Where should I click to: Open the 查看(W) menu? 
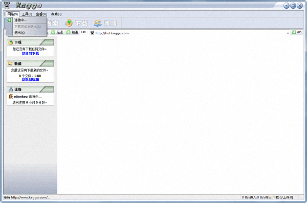[41, 14]
